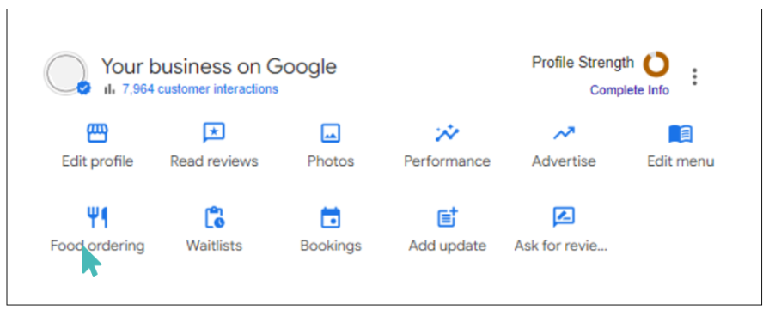
Task: Click the Profile Strength progress ring
Action: [x=656, y=64]
